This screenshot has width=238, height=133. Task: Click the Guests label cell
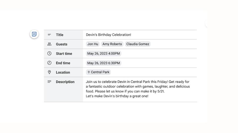(x=63, y=44)
